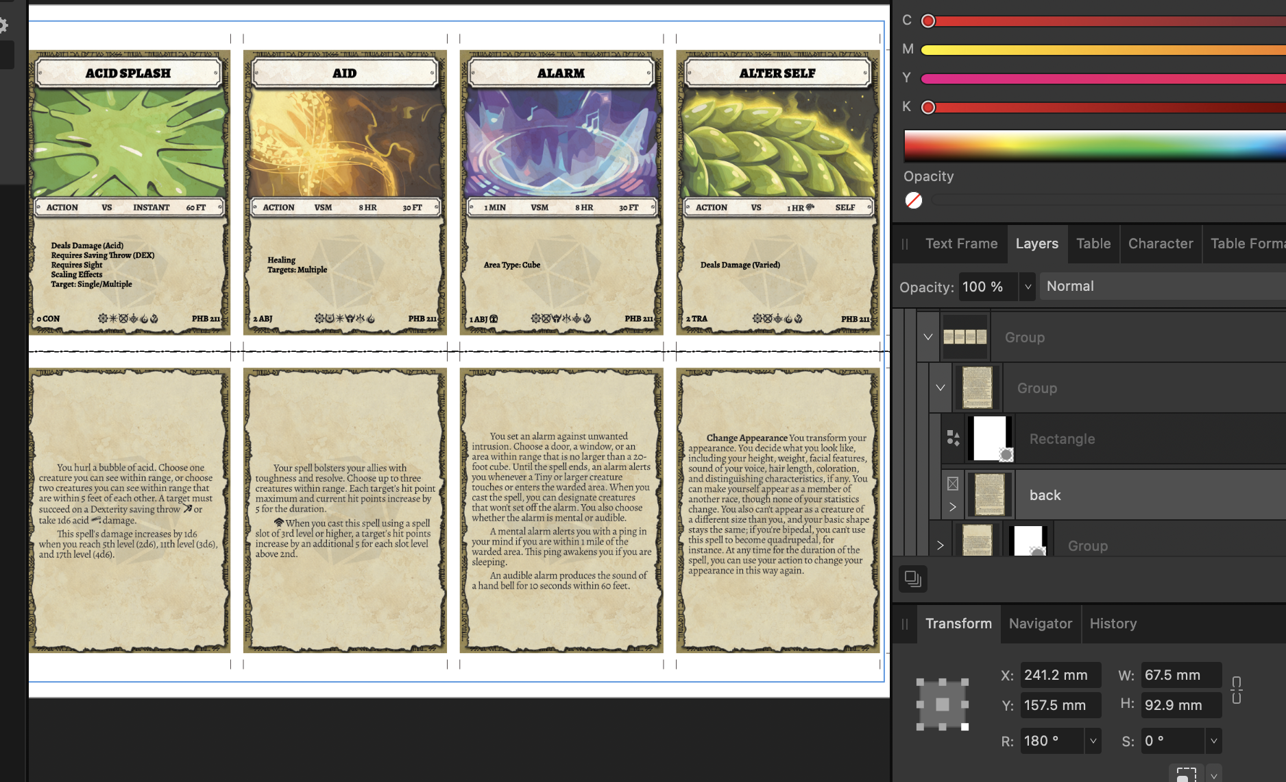Click the ACID SPLASH card title
This screenshot has width=1286, height=782.
[128, 73]
